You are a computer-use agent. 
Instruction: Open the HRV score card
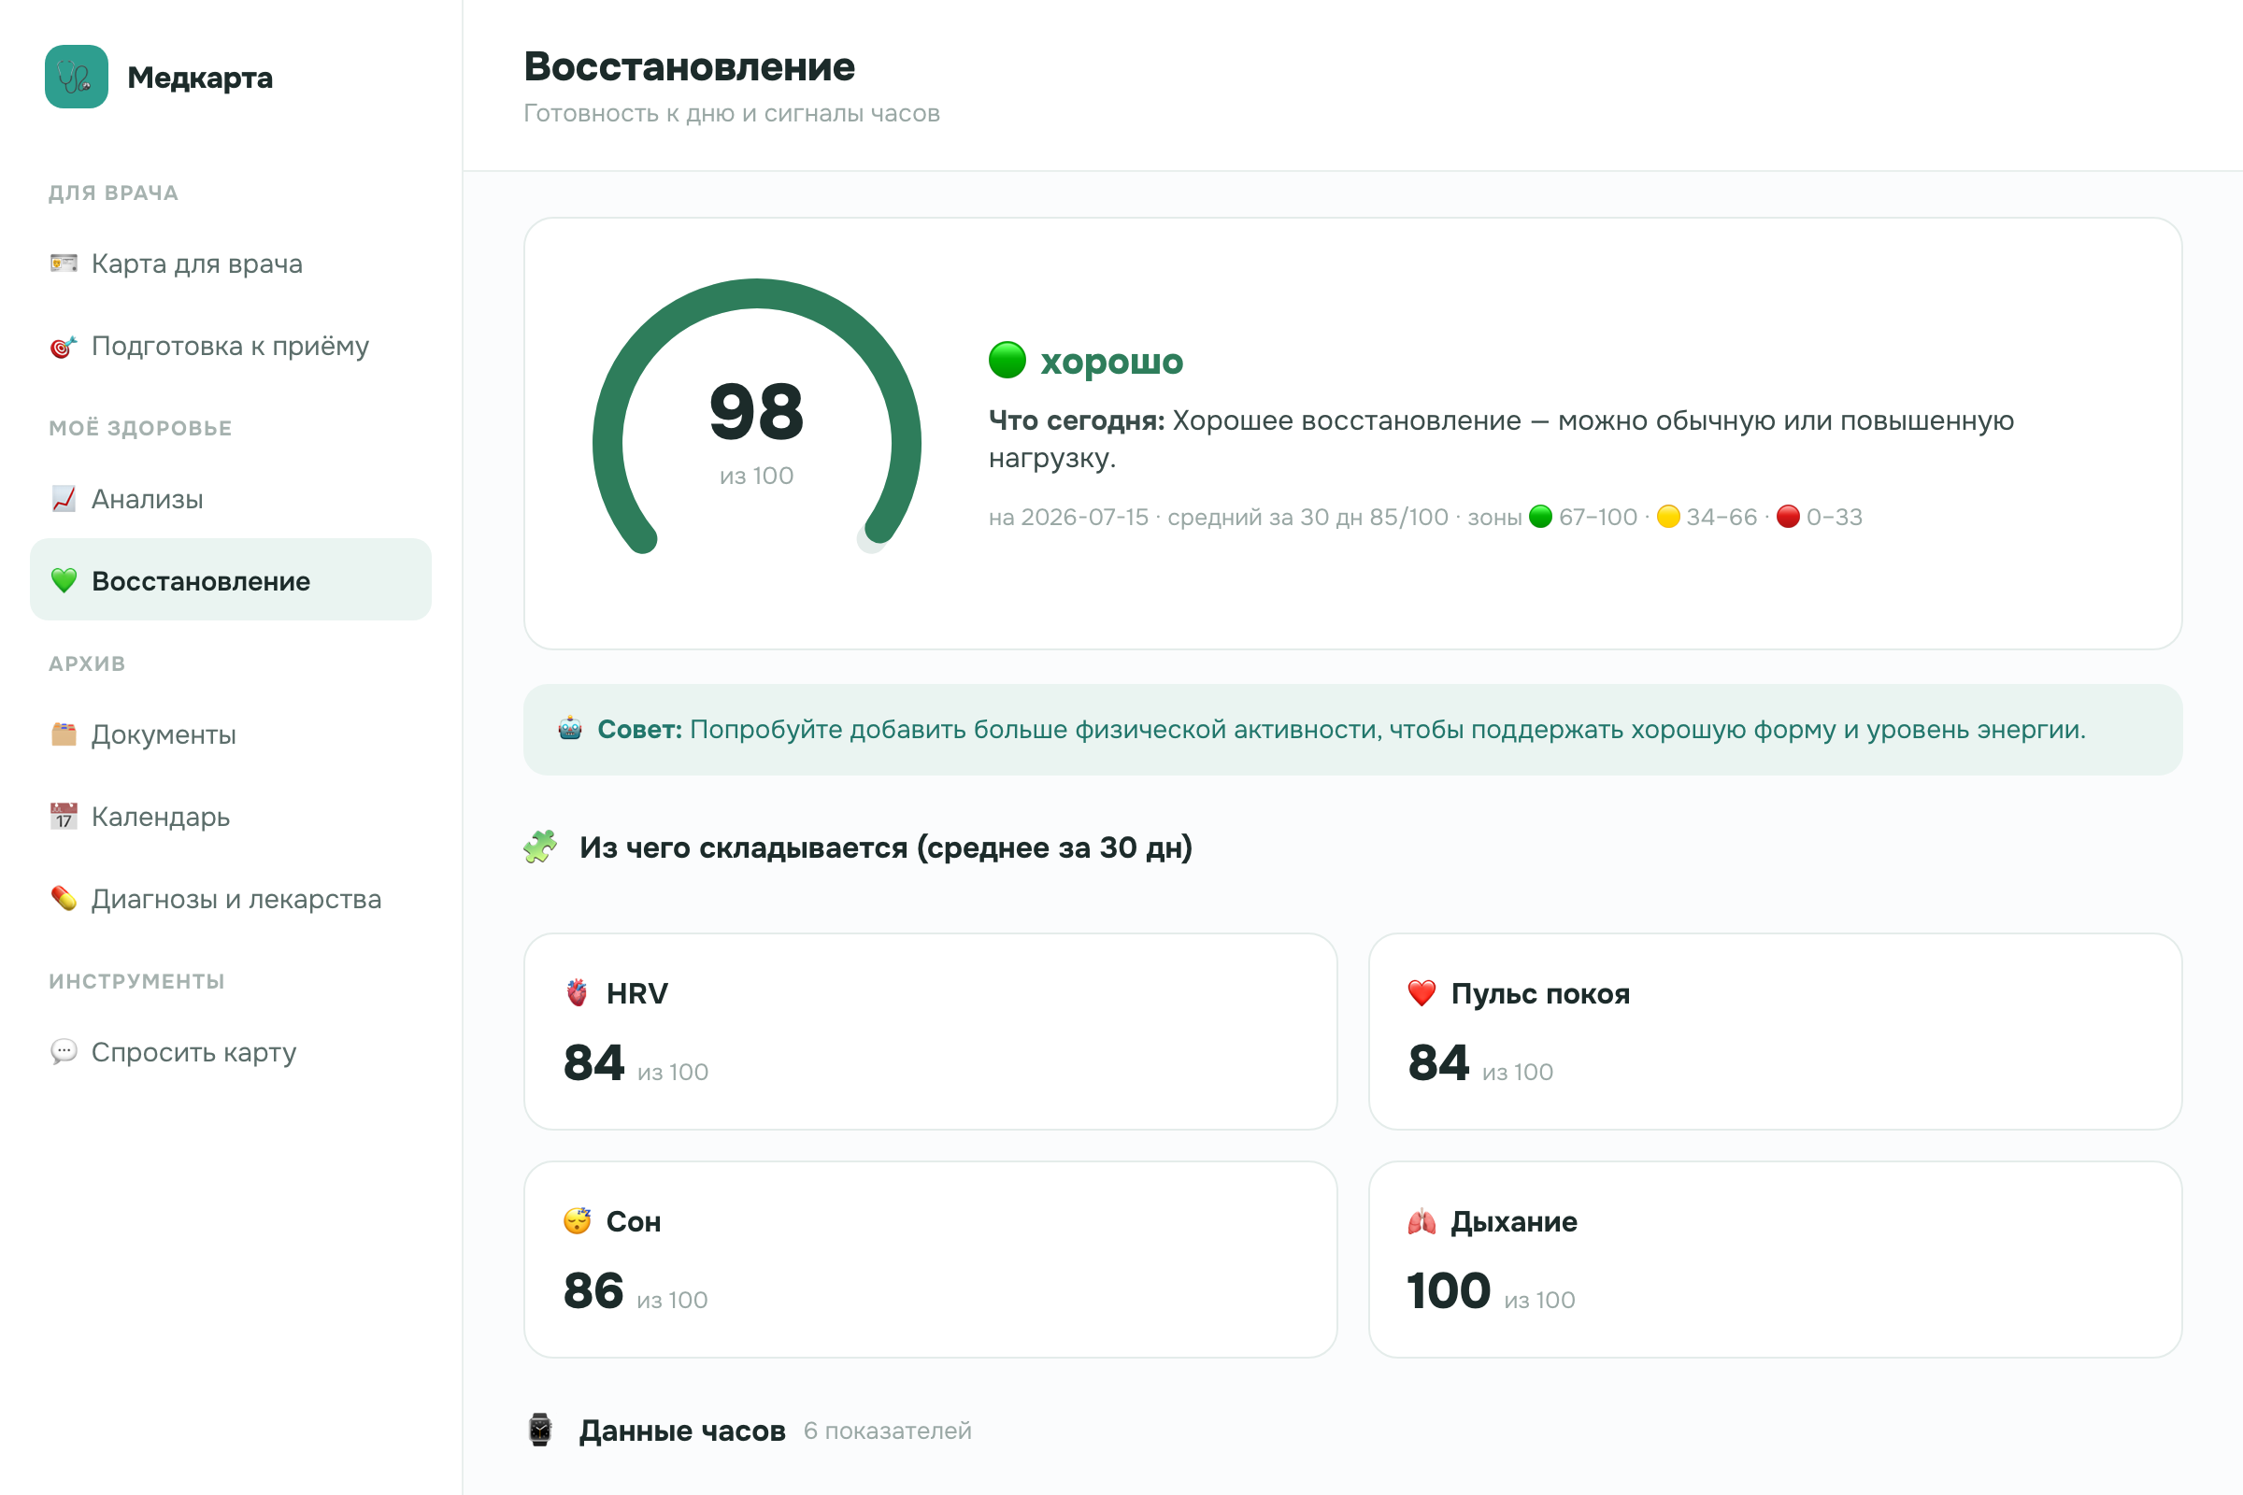click(931, 1032)
